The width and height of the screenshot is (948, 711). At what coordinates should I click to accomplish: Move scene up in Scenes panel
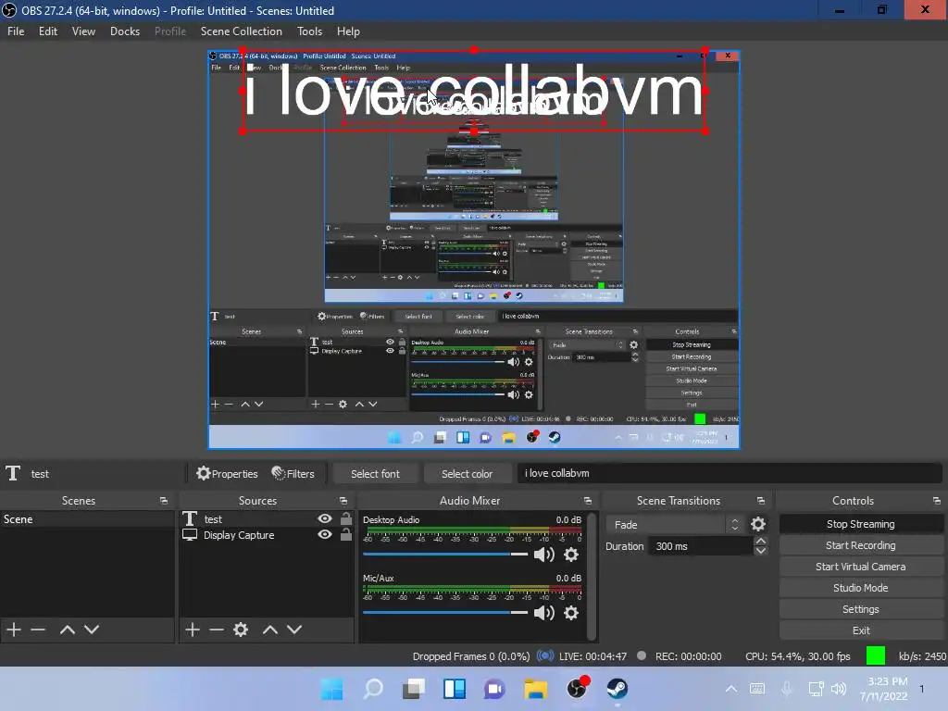67,630
